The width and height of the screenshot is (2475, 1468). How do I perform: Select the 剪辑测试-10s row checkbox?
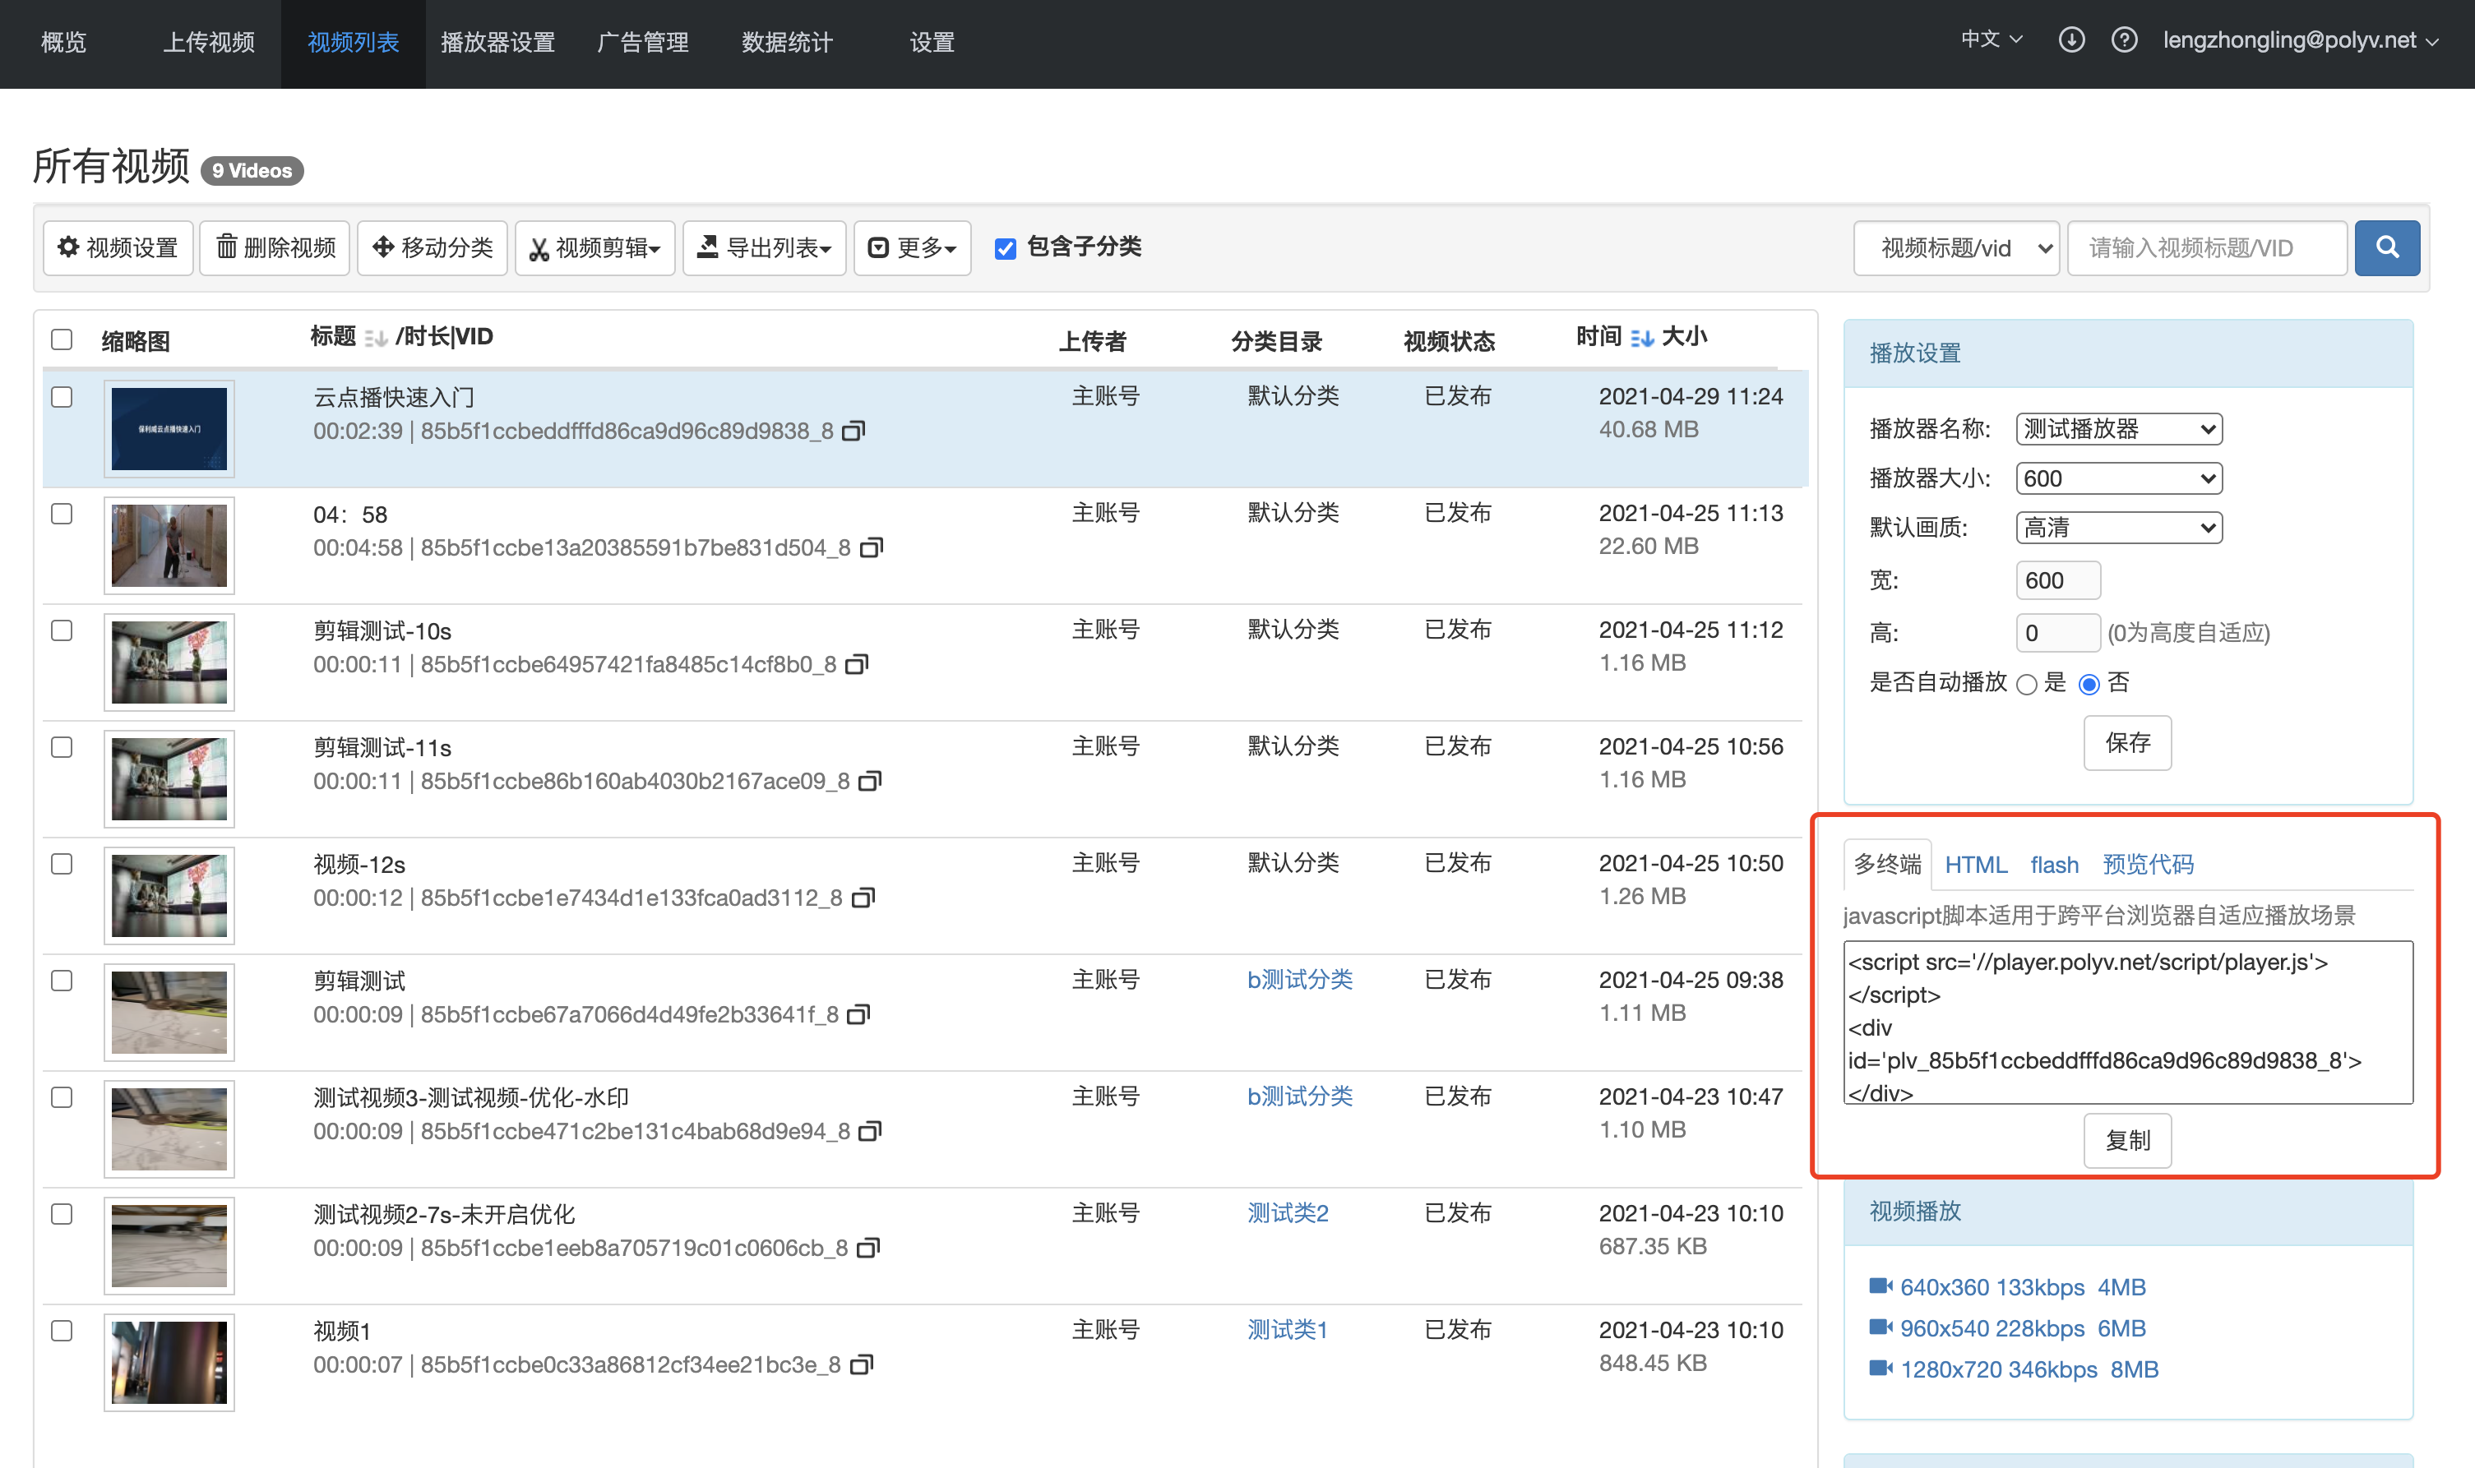coord(62,630)
